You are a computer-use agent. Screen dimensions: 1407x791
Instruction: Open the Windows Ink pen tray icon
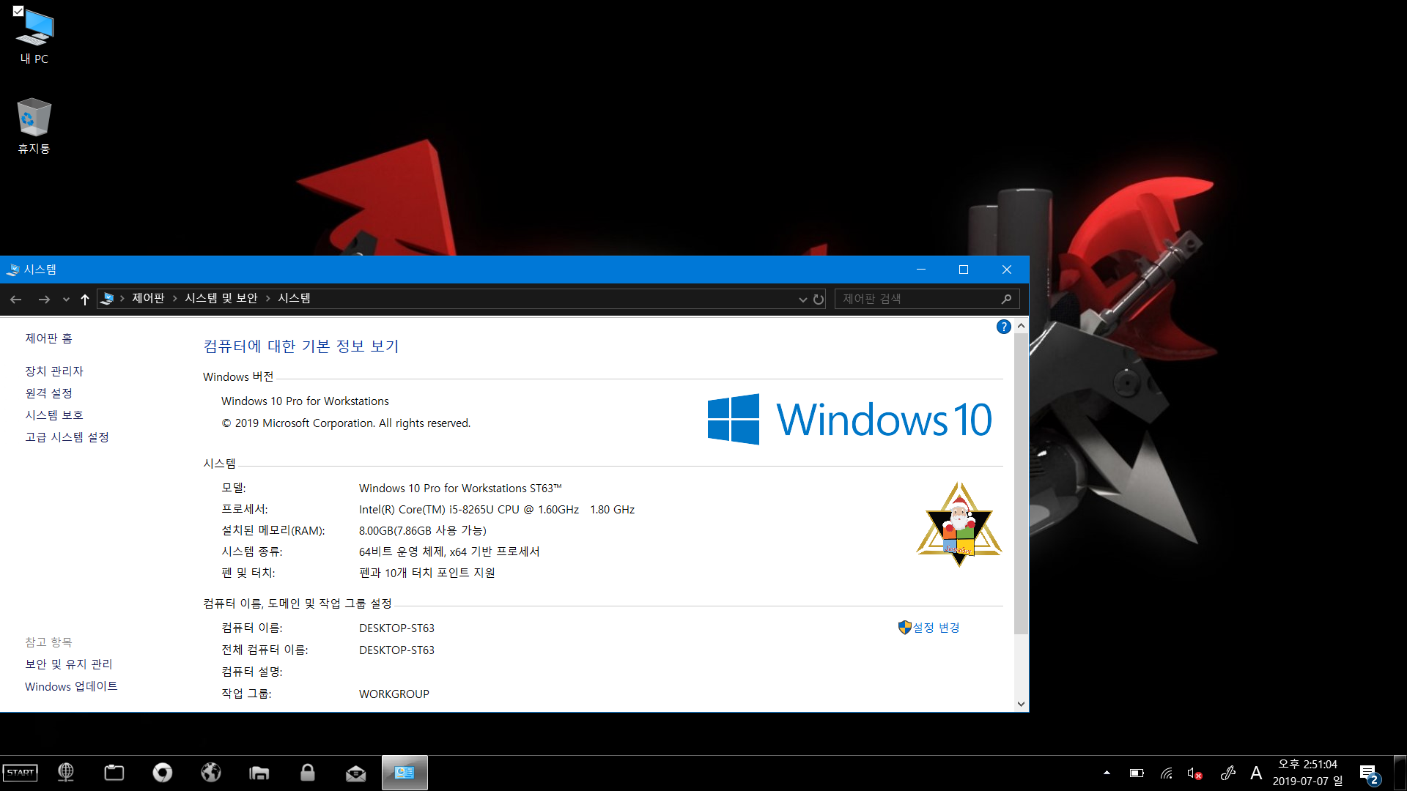tap(1228, 773)
